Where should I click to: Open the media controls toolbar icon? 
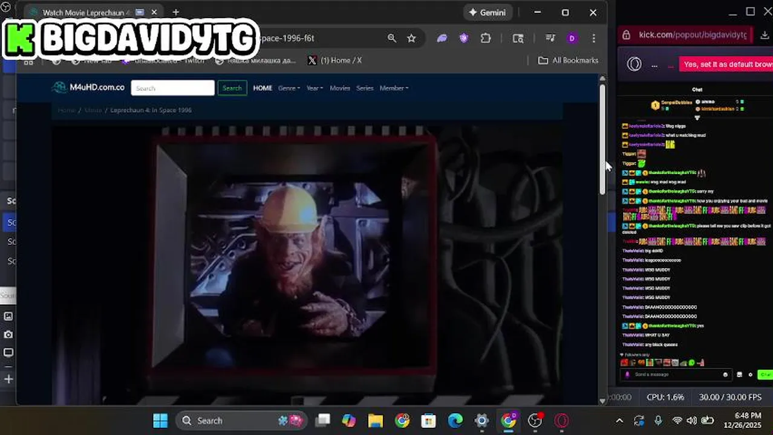(550, 38)
